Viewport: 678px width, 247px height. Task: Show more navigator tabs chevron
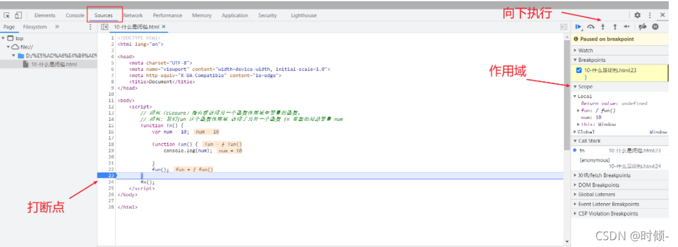point(57,27)
